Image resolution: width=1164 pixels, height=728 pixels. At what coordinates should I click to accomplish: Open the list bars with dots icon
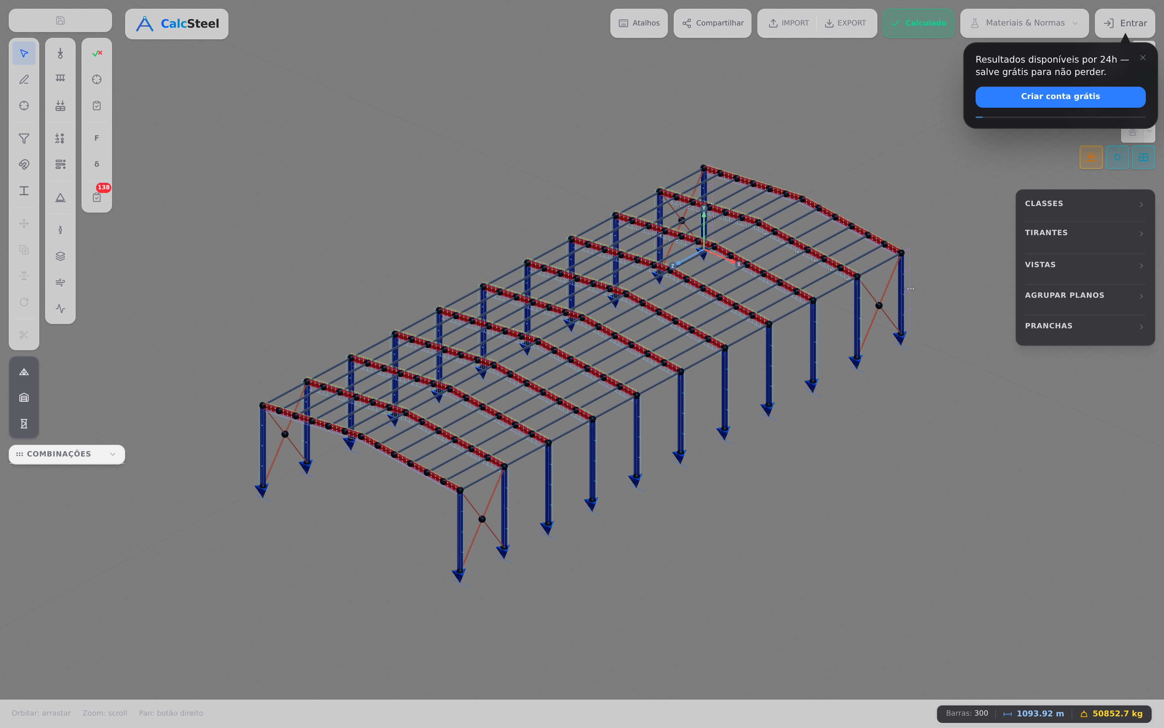tap(60, 165)
